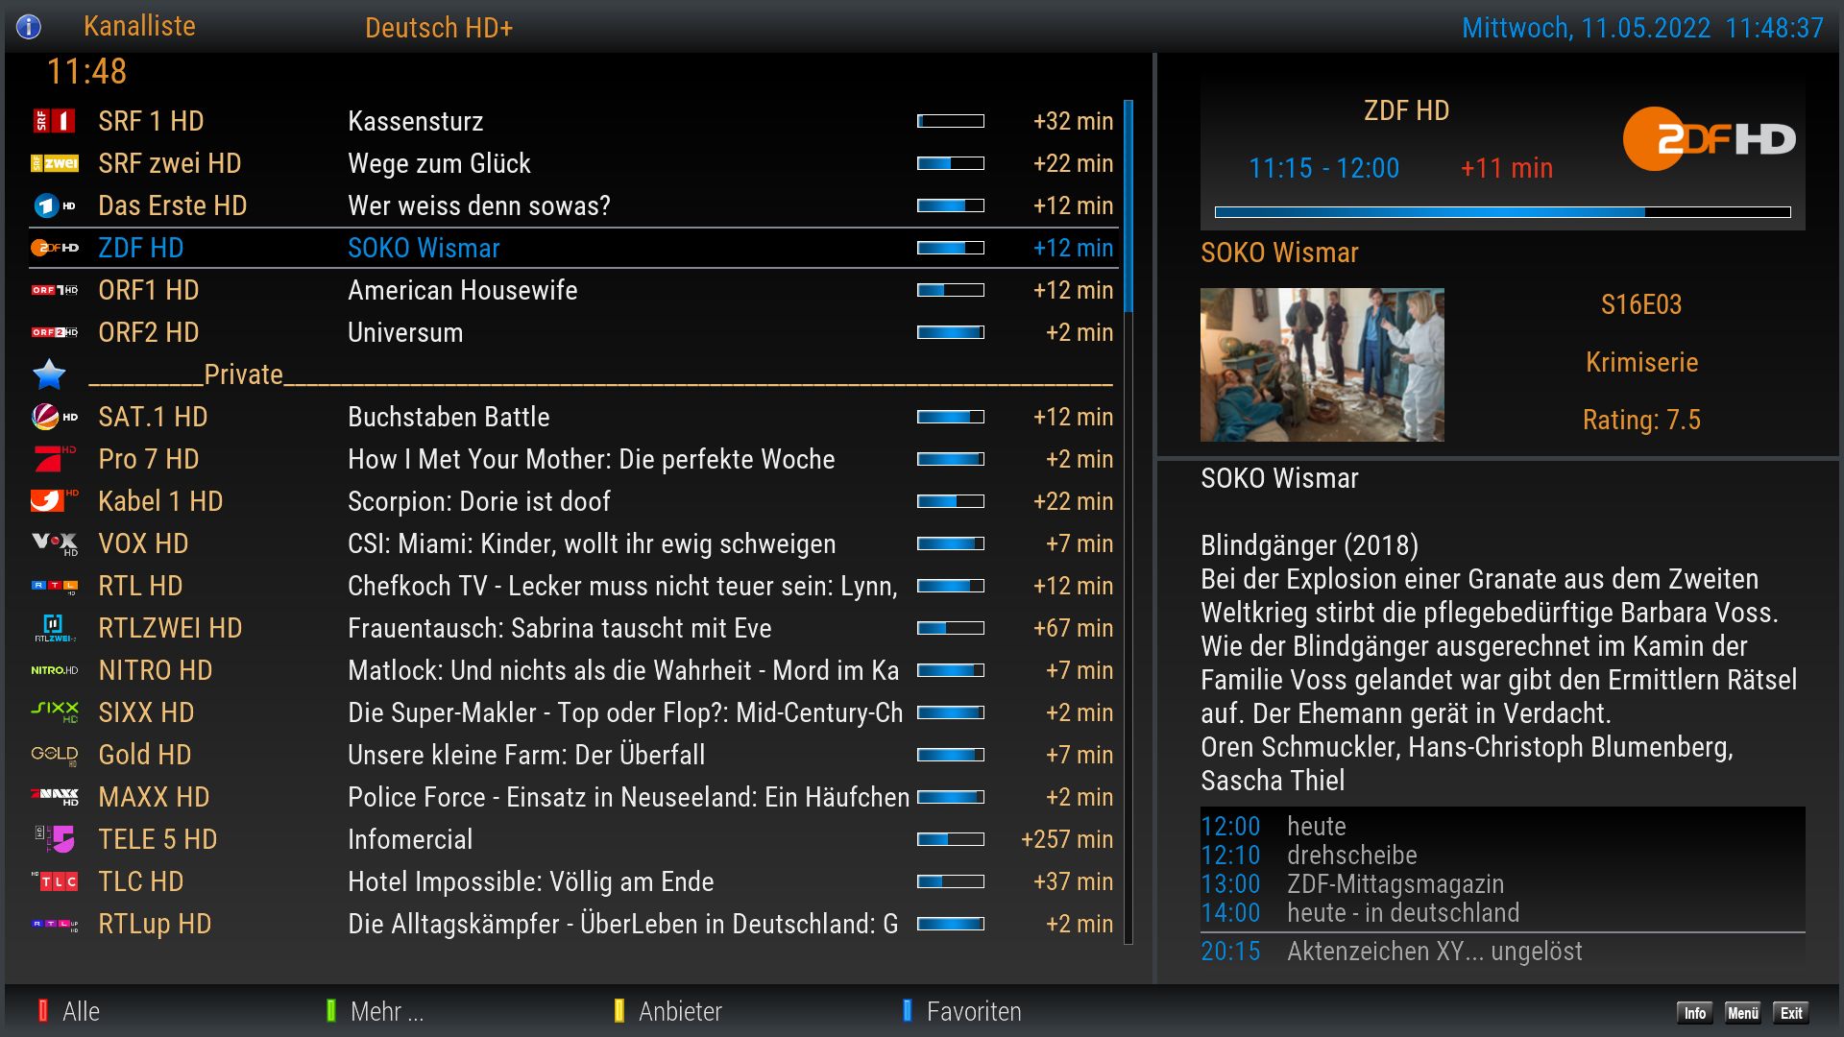Click the ZDF HD programme progress bar
Screen dimensions: 1844x1037
coord(1502,212)
